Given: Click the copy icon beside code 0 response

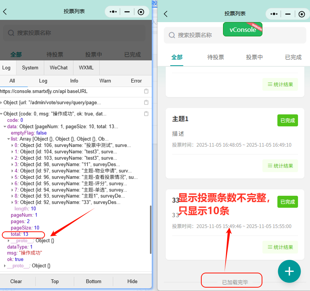Looking at the screenshot, I should tap(146, 114).
